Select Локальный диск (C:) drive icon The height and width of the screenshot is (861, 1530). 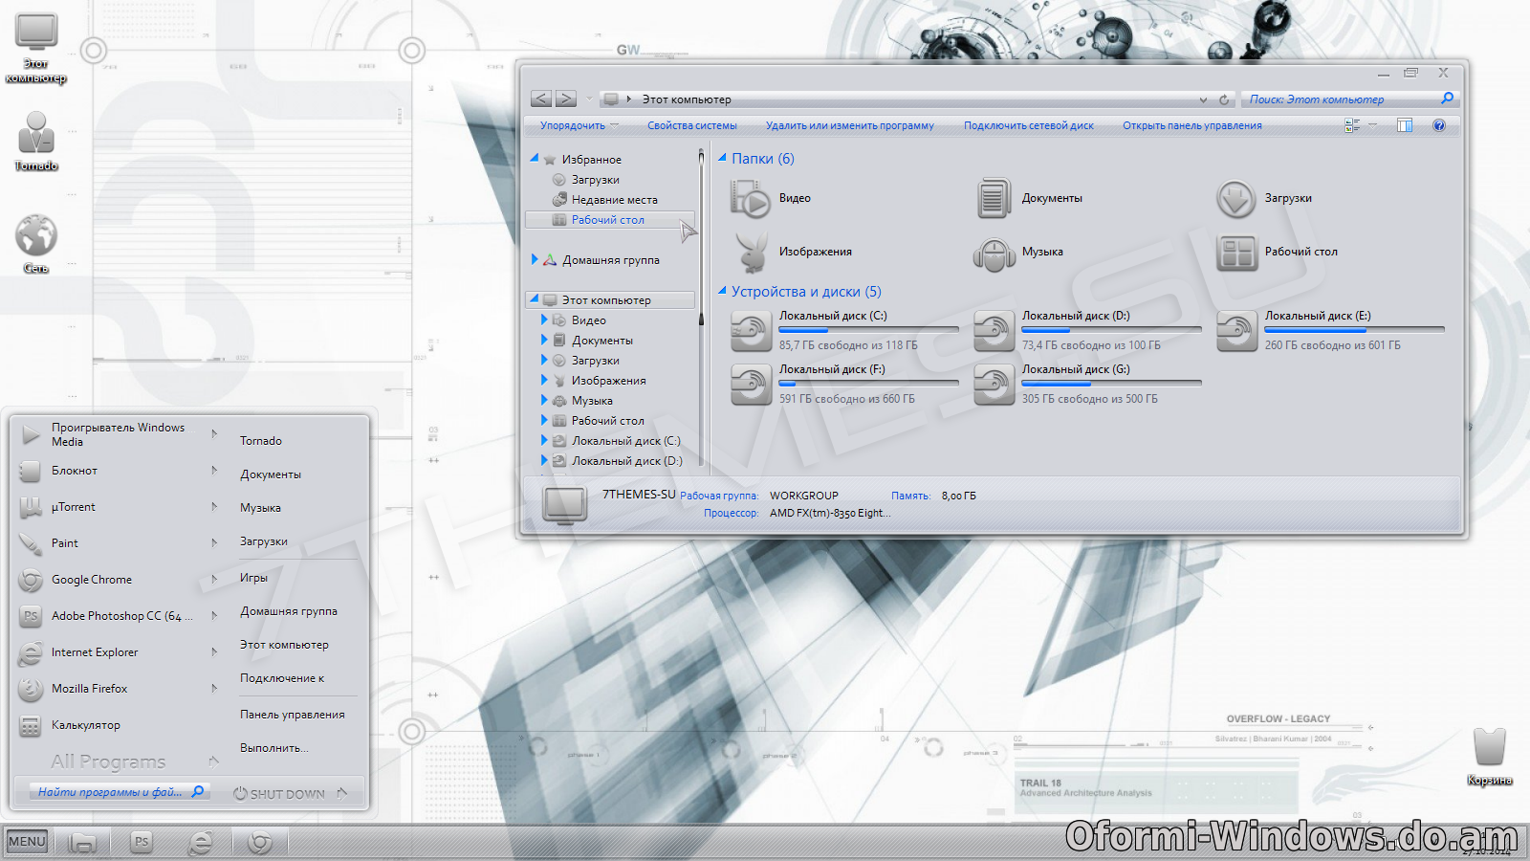click(751, 331)
